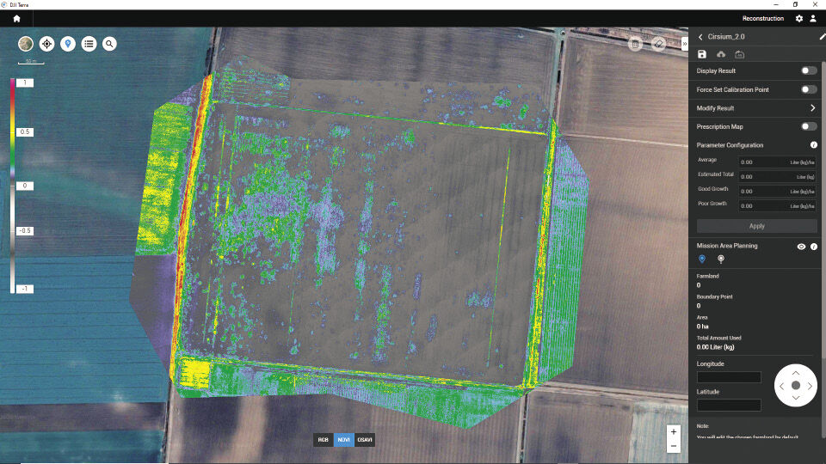
Task: Click the Home icon in top bar
Action: point(16,18)
